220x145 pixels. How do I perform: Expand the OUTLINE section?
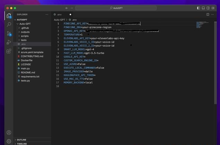pos(21,140)
